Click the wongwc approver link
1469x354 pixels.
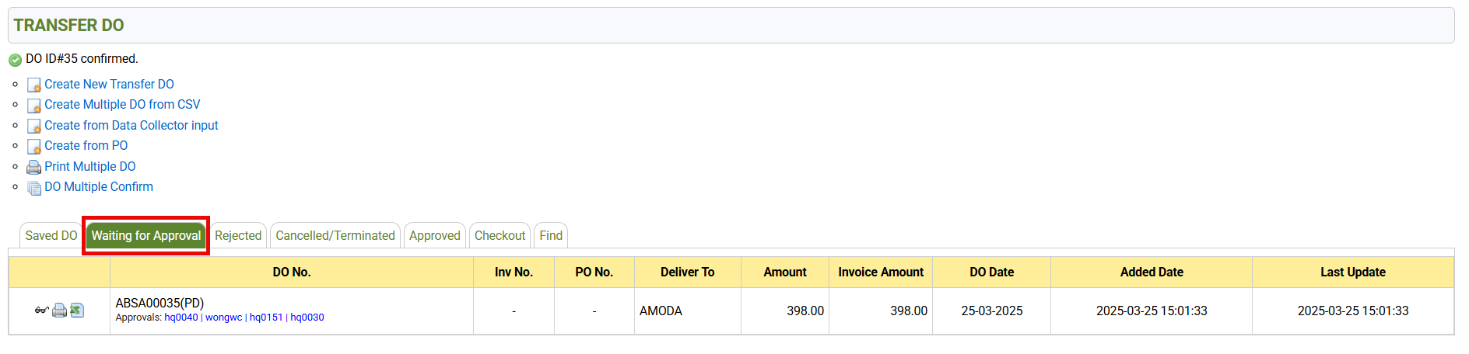(x=224, y=318)
